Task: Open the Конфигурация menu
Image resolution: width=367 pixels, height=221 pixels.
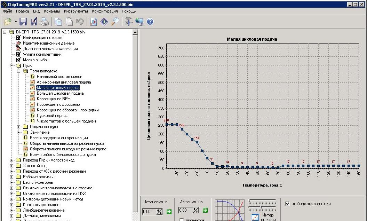Action: (x=105, y=11)
